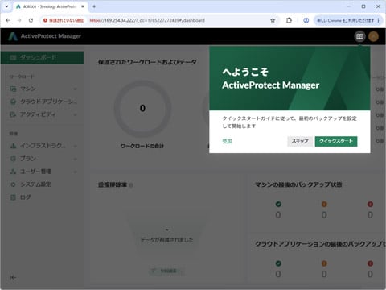Click the new Chrome available button

pos(348,20)
